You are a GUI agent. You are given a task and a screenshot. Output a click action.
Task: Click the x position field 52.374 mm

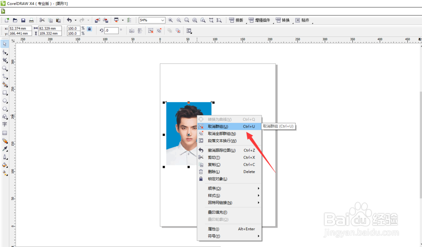[20, 29]
